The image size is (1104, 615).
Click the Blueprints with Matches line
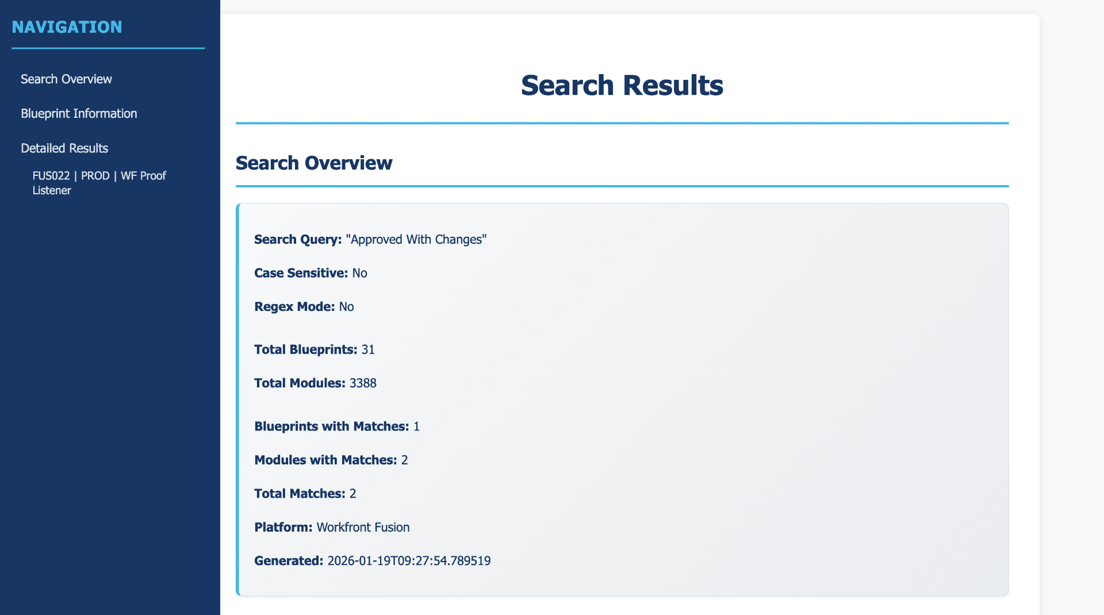[337, 426]
